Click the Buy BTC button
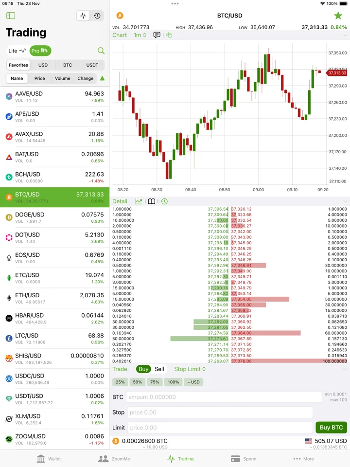The width and height of the screenshot is (350, 467). pyautogui.click(x=331, y=428)
